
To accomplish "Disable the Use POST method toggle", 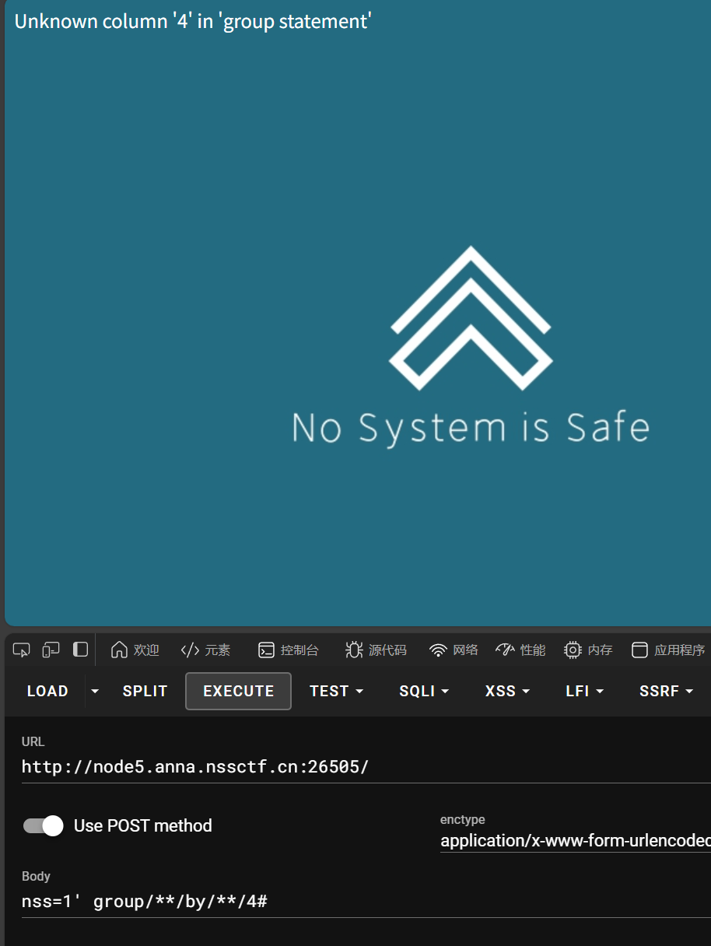I will click(x=44, y=825).
